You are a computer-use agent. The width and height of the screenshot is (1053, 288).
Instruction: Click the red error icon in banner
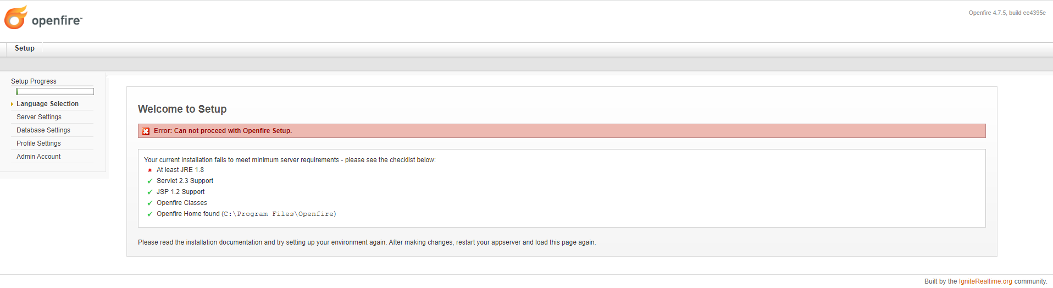146,131
